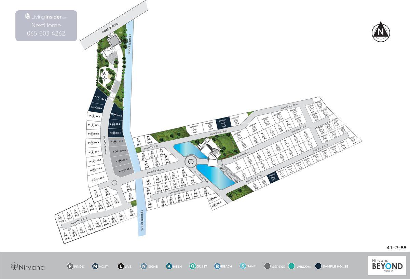
Task: Select the Live 'L' legend icon
Action: tap(121, 266)
